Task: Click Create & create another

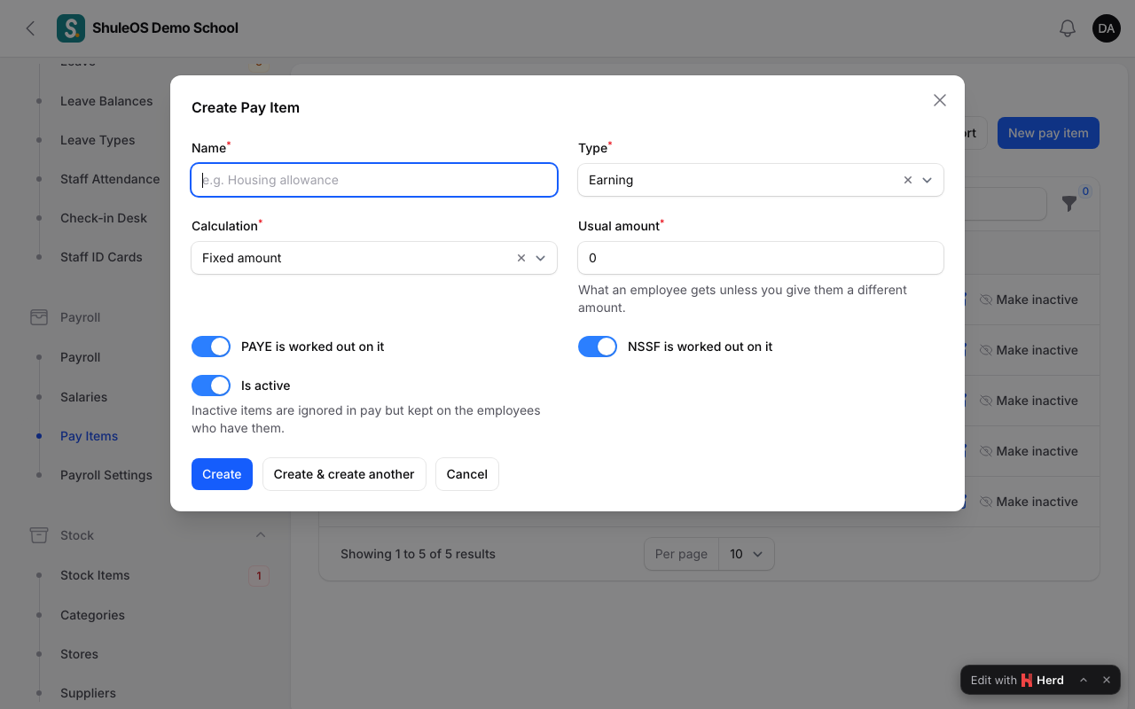Action: (344, 474)
